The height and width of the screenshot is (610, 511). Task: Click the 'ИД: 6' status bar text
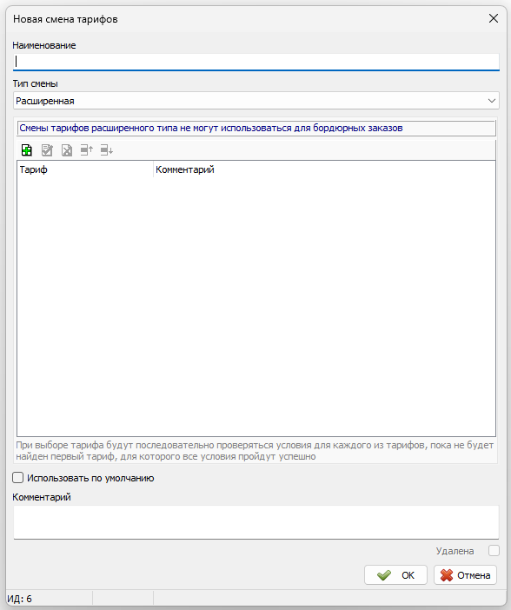[19, 599]
